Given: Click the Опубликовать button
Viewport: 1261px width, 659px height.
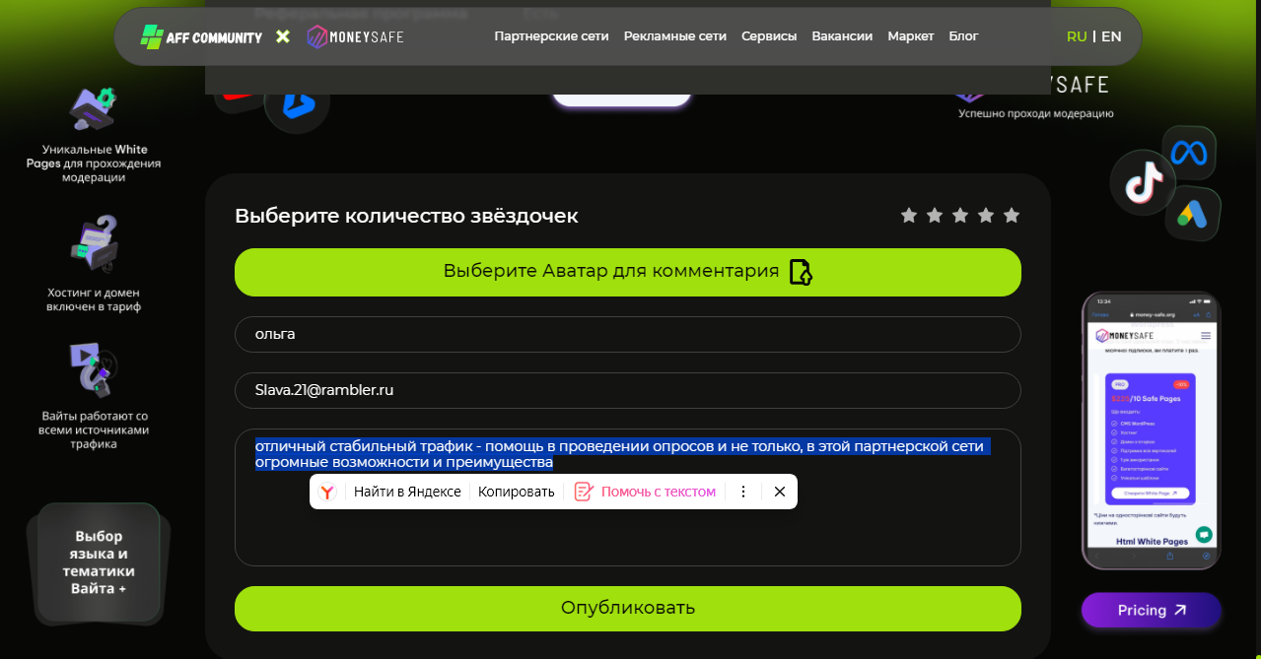Looking at the screenshot, I should point(628,609).
